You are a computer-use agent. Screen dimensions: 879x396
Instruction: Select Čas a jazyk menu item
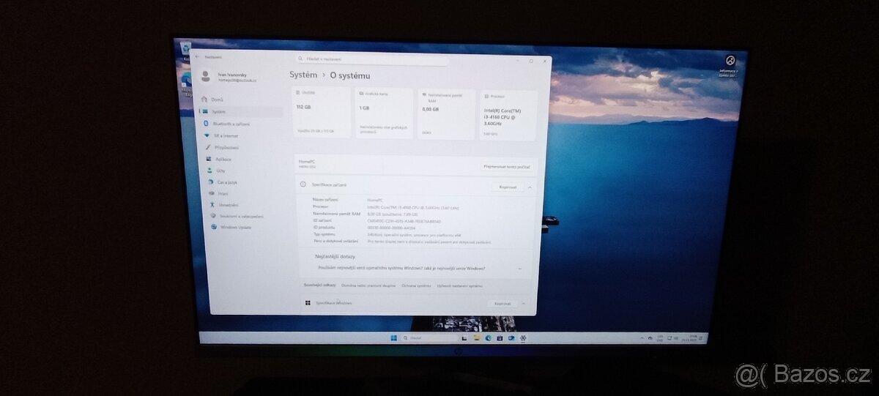click(226, 182)
